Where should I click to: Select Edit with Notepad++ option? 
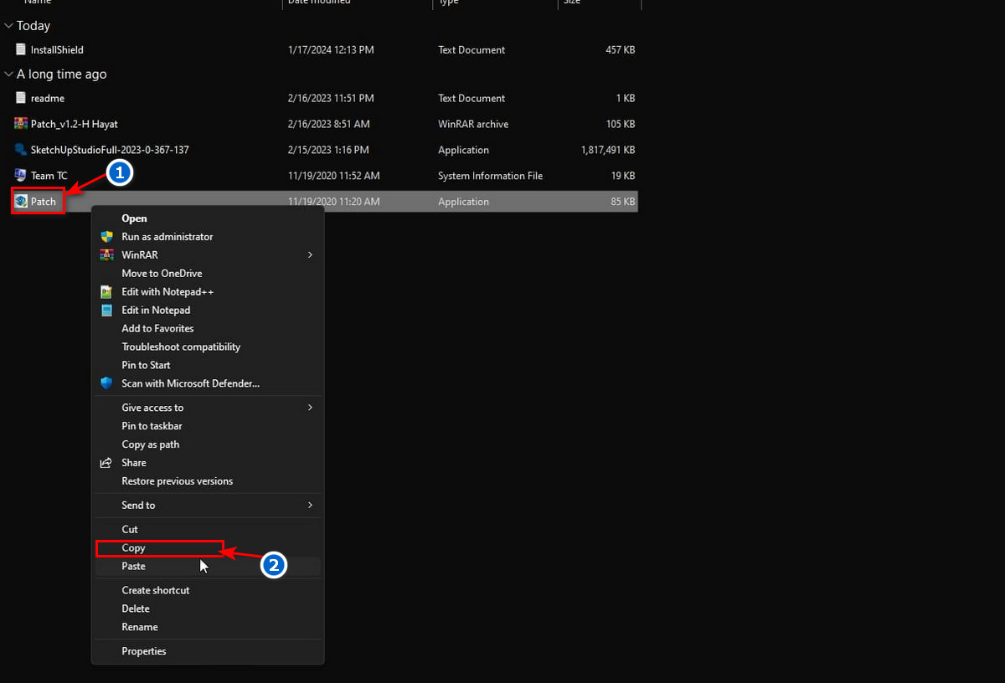click(x=167, y=292)
